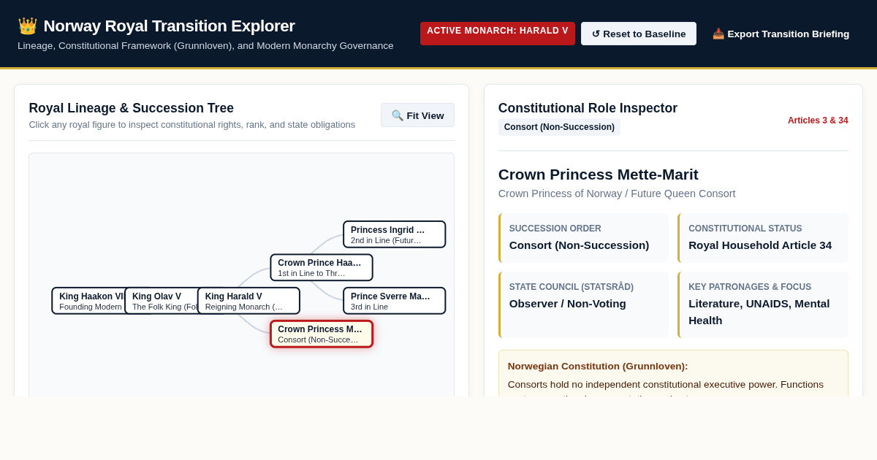Screen dimensions: 877x460
Task: Click Active Monarch: Harald V badge
Action: point(498,33)
